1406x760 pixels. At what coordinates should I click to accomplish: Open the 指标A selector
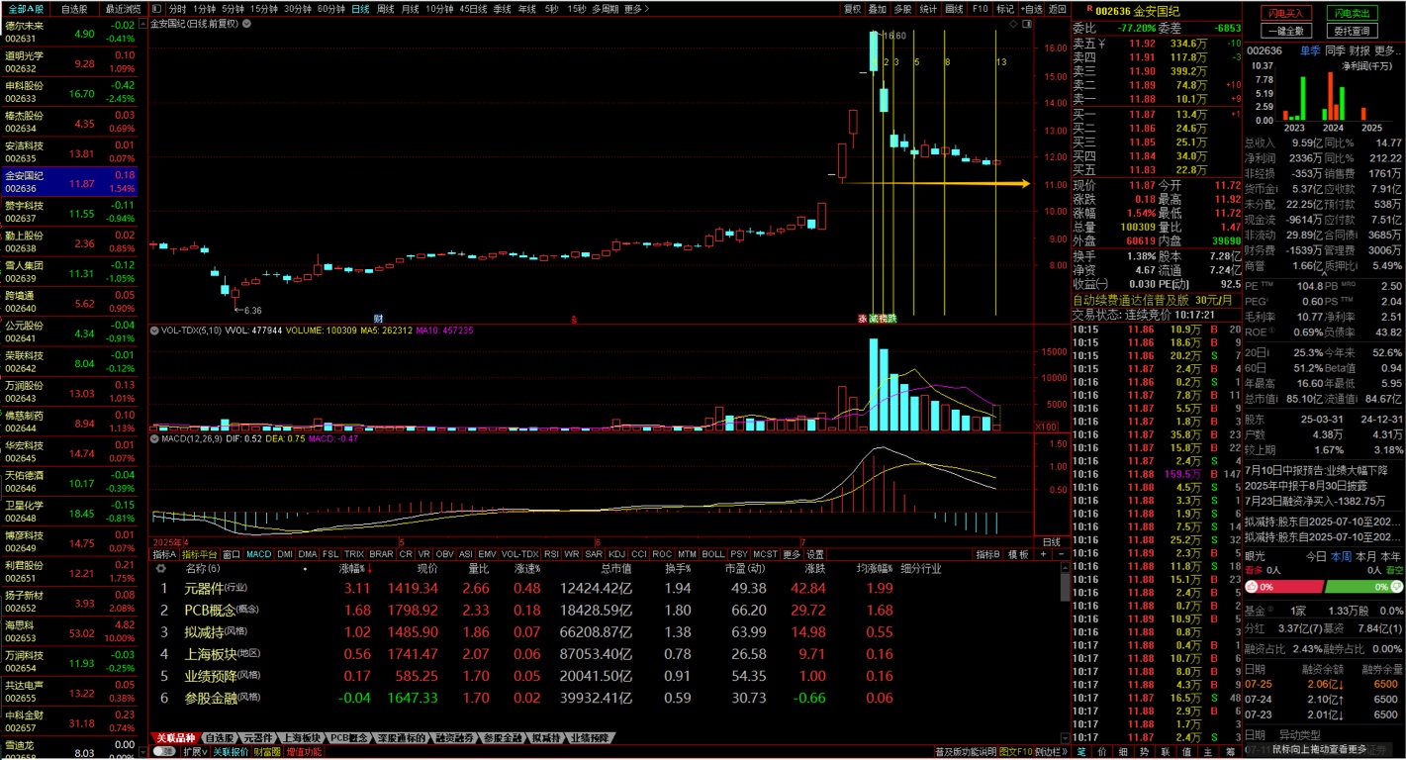[164, 555]
